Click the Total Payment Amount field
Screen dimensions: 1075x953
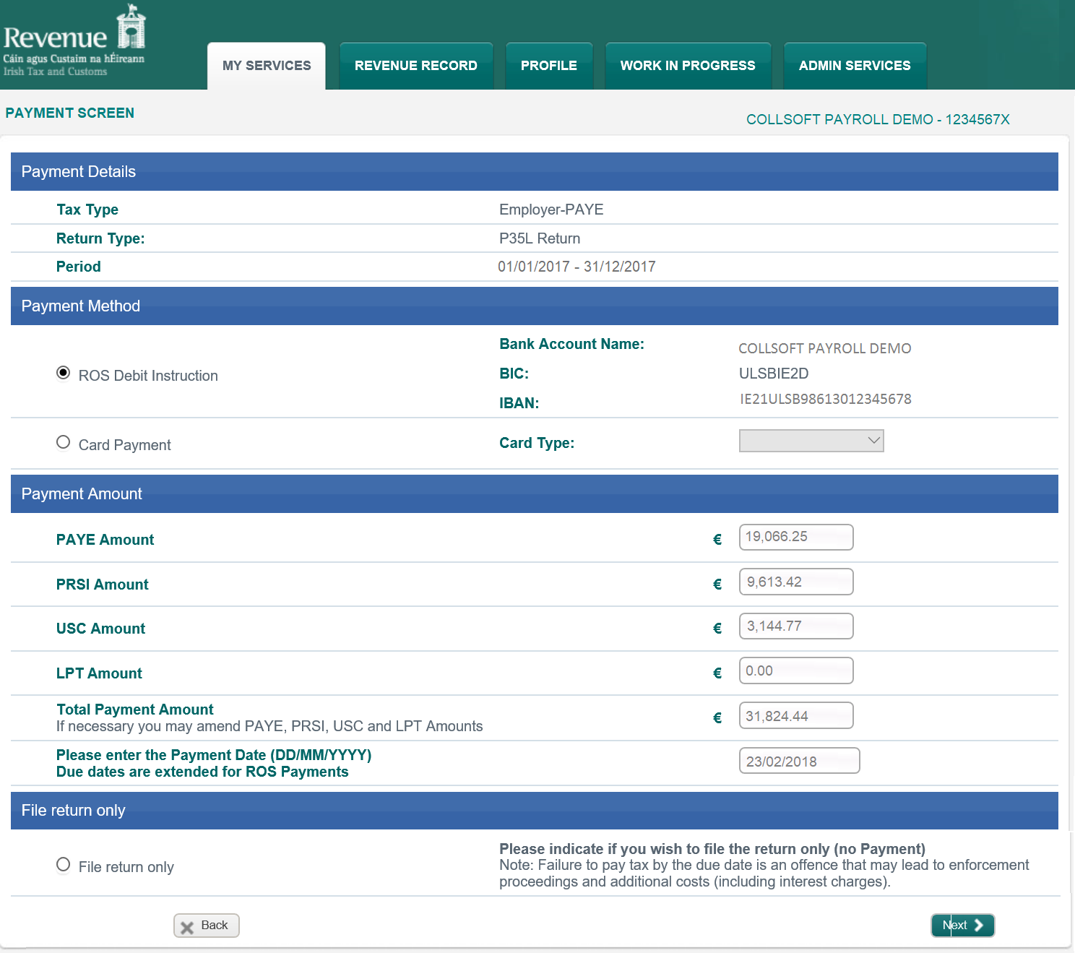pos(795,716)
